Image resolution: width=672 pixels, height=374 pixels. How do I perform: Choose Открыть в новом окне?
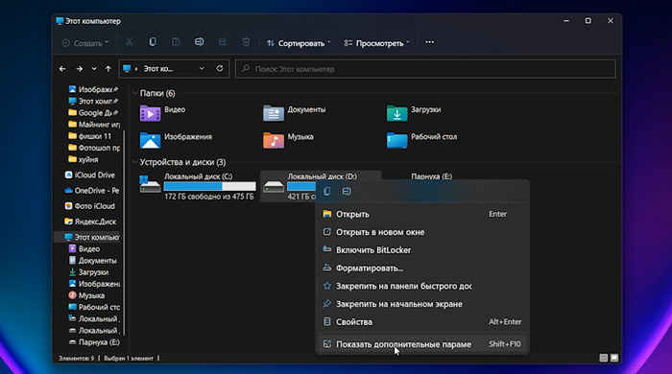(x=422, y=232)
